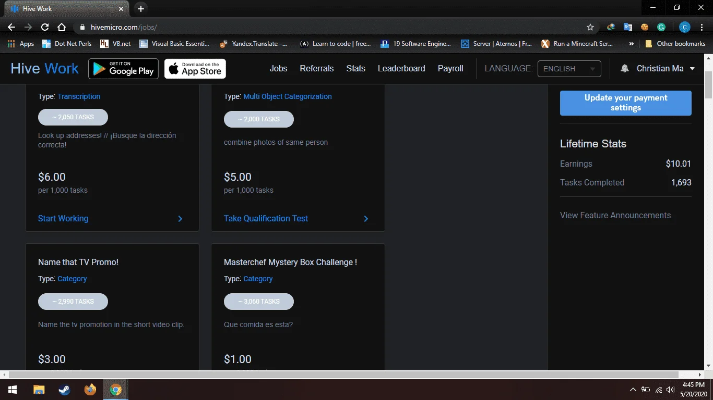Open the Server Aternos bookmark

[496, 44]
